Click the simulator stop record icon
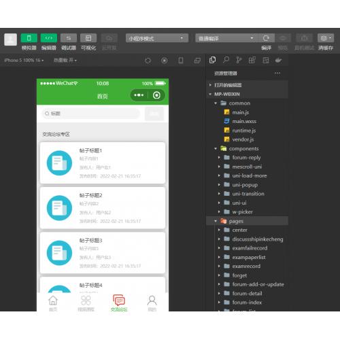This screenshot has height=340, width=340. coord(165,61)
